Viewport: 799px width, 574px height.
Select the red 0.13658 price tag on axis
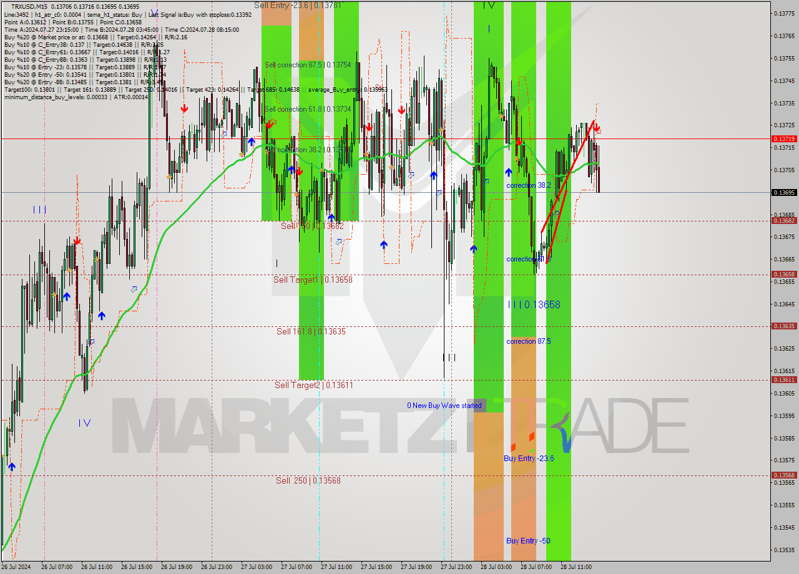784,275
